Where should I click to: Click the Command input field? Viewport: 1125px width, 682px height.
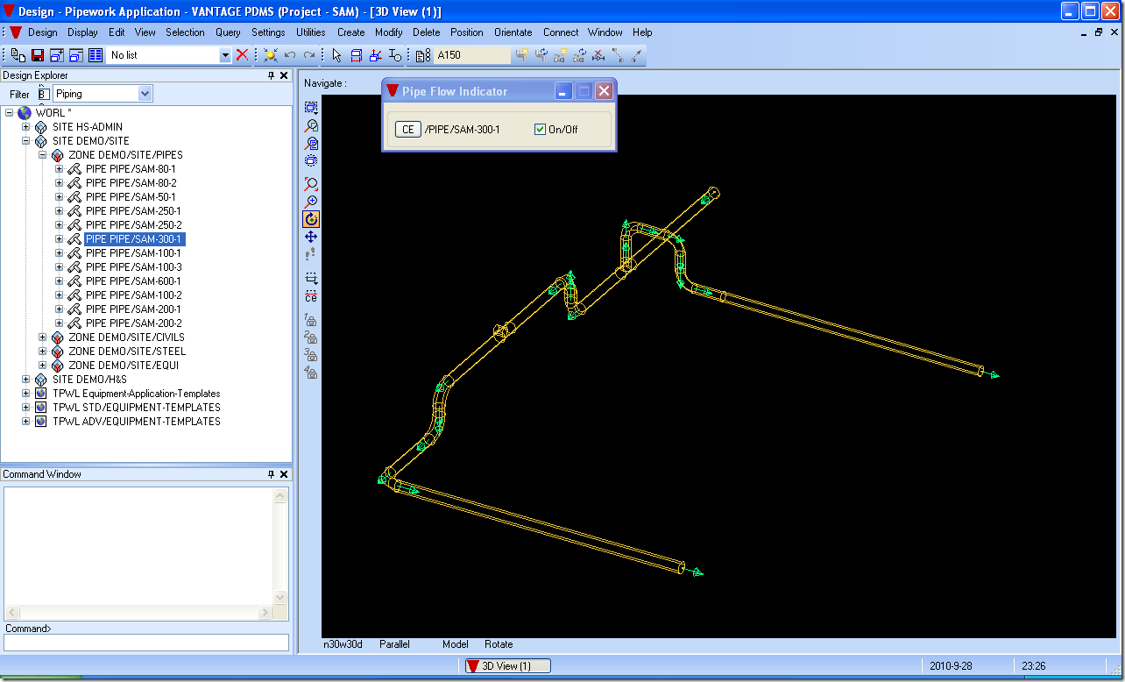point(146,643)
